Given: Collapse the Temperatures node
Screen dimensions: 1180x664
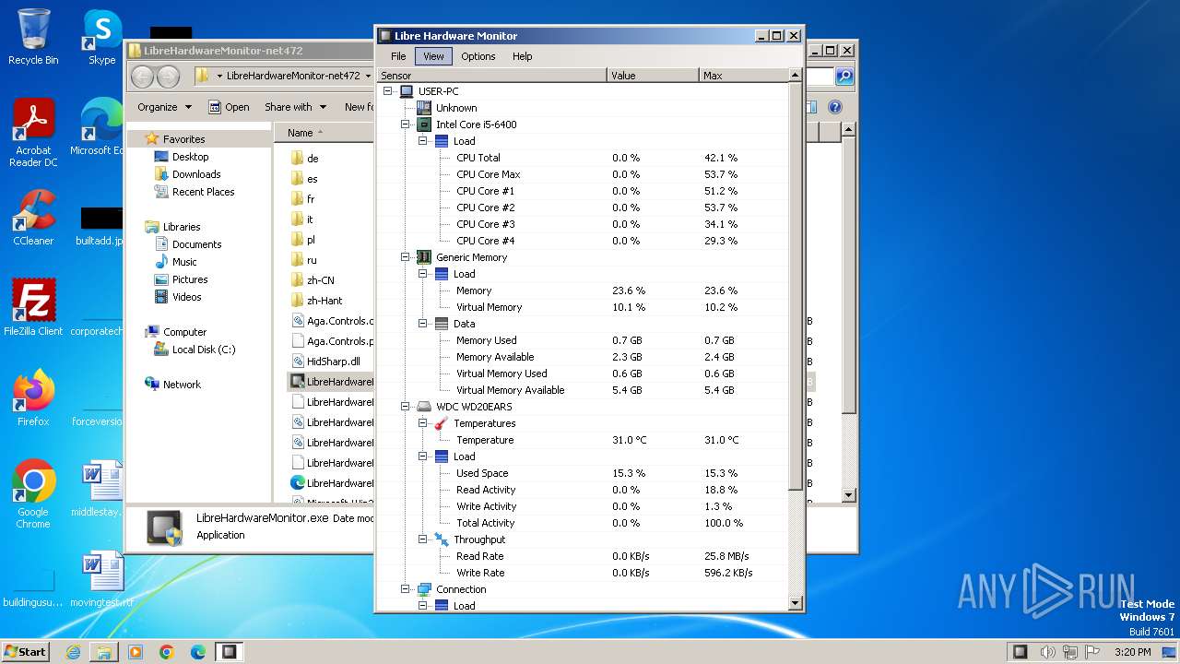Looking at the screenshot, I should pos(423,423).
